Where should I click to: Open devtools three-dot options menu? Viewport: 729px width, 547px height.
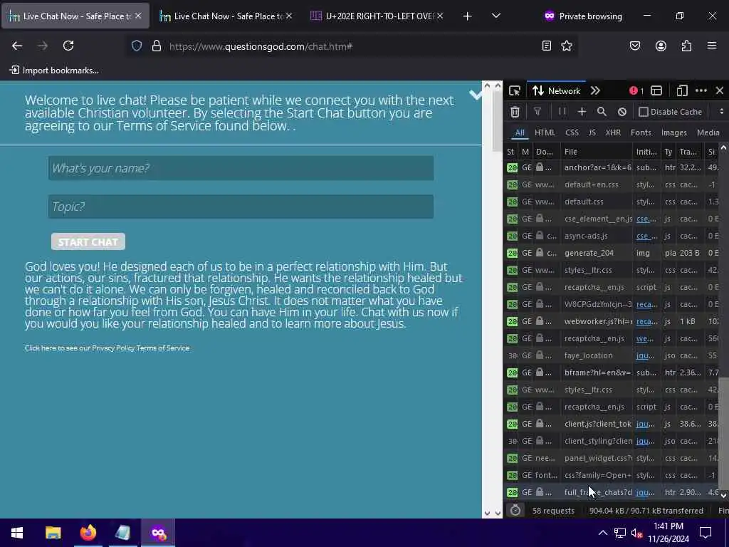pyautogui.click(x=701, y=90)
